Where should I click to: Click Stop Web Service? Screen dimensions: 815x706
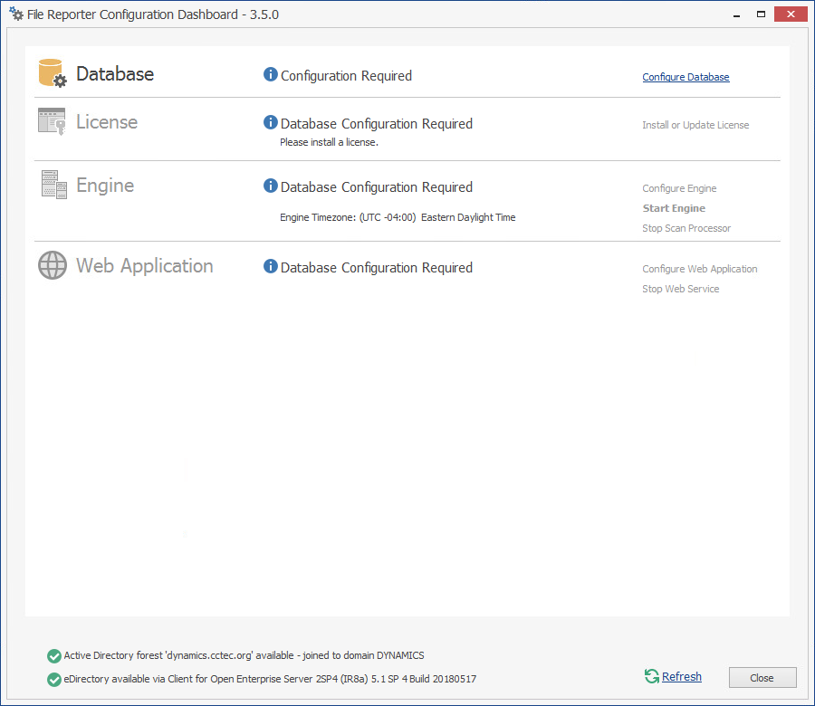pos(680,289)
